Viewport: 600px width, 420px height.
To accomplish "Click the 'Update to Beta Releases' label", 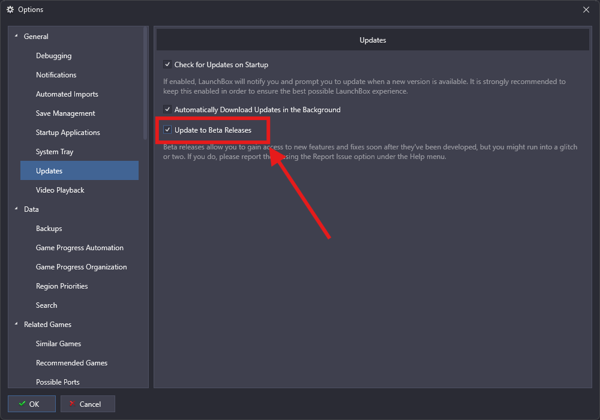I will pyautogui.click(x=213, y=130).
